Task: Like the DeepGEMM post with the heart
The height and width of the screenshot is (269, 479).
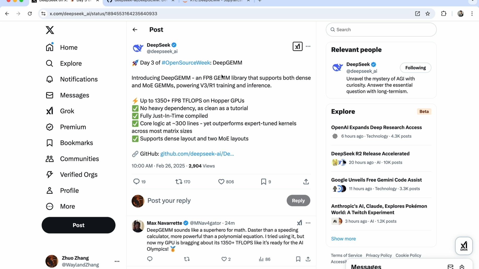Action: tap(221, 182)
